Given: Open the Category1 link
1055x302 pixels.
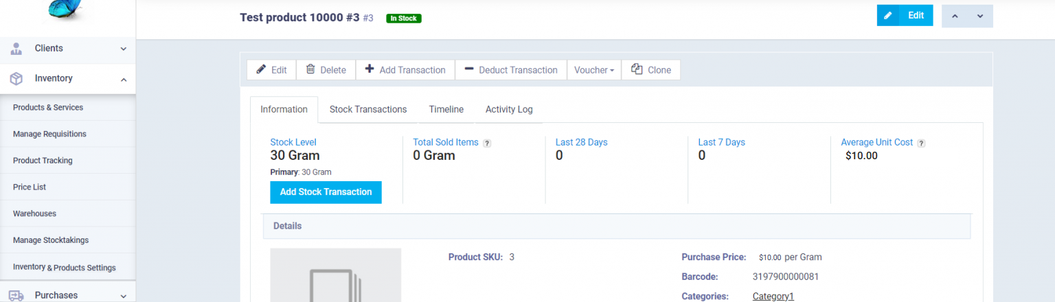Looking at the screenshot, I should coord(773,297).
